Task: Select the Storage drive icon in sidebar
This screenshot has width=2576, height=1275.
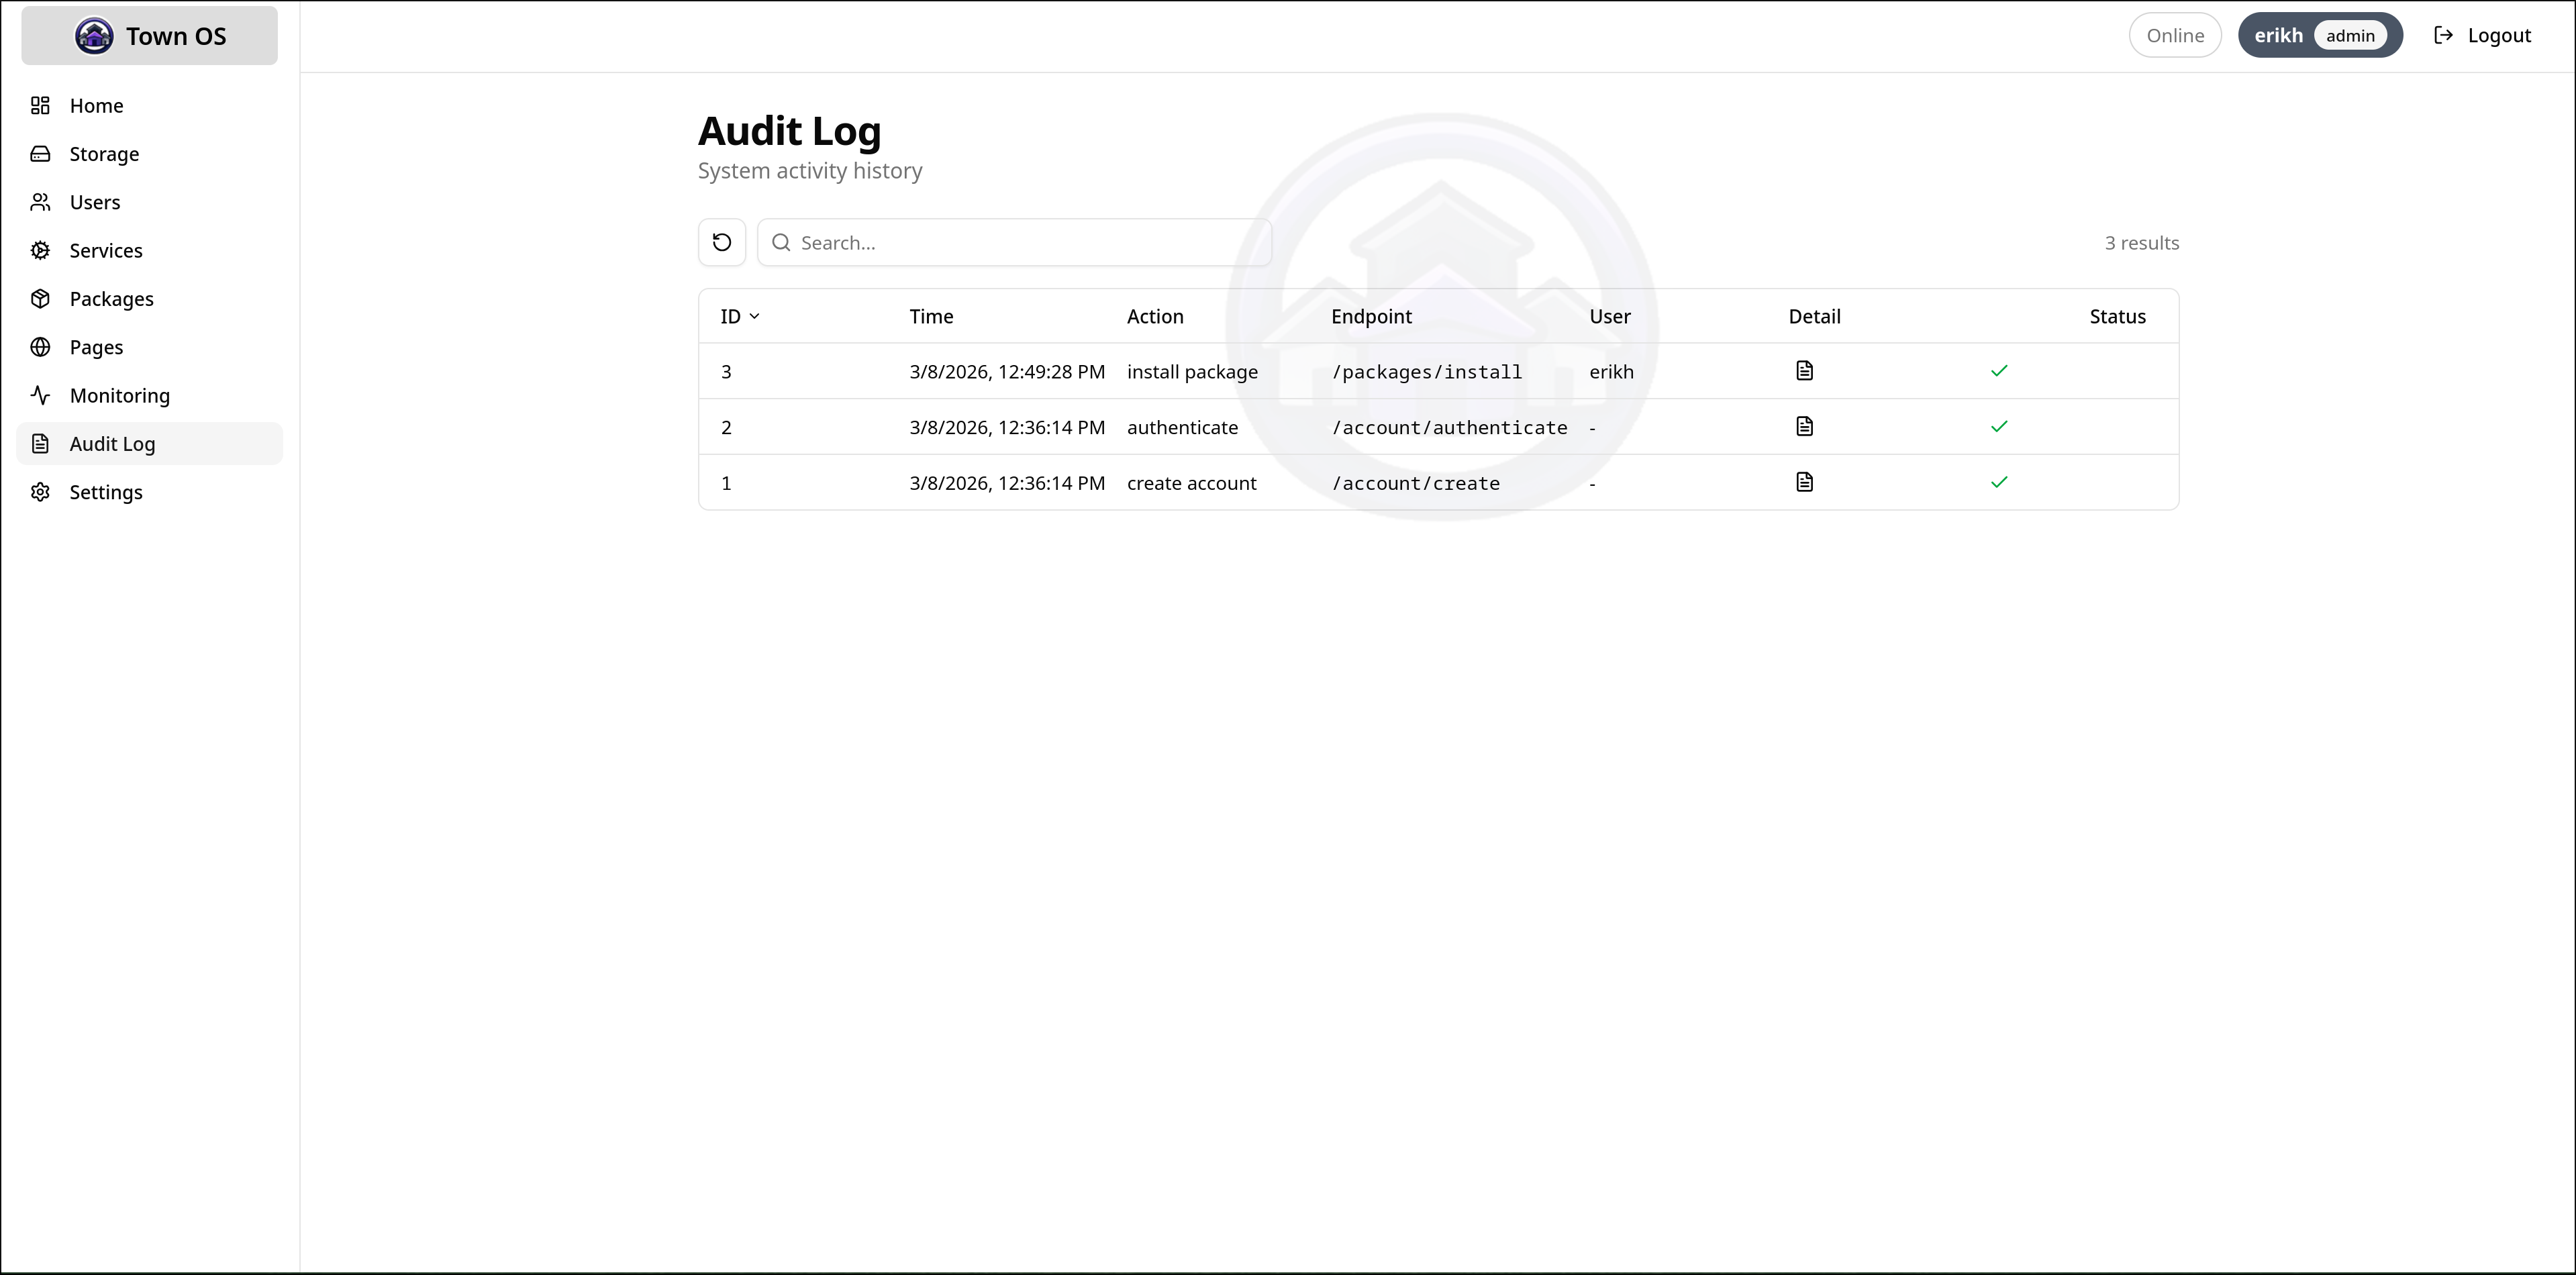Action: point(41,154)
